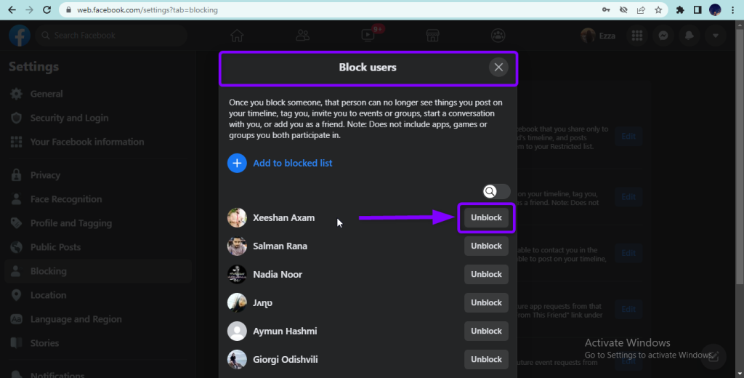
Task: Bookmark this page with the star icon
Action: [x=658, y=9]
